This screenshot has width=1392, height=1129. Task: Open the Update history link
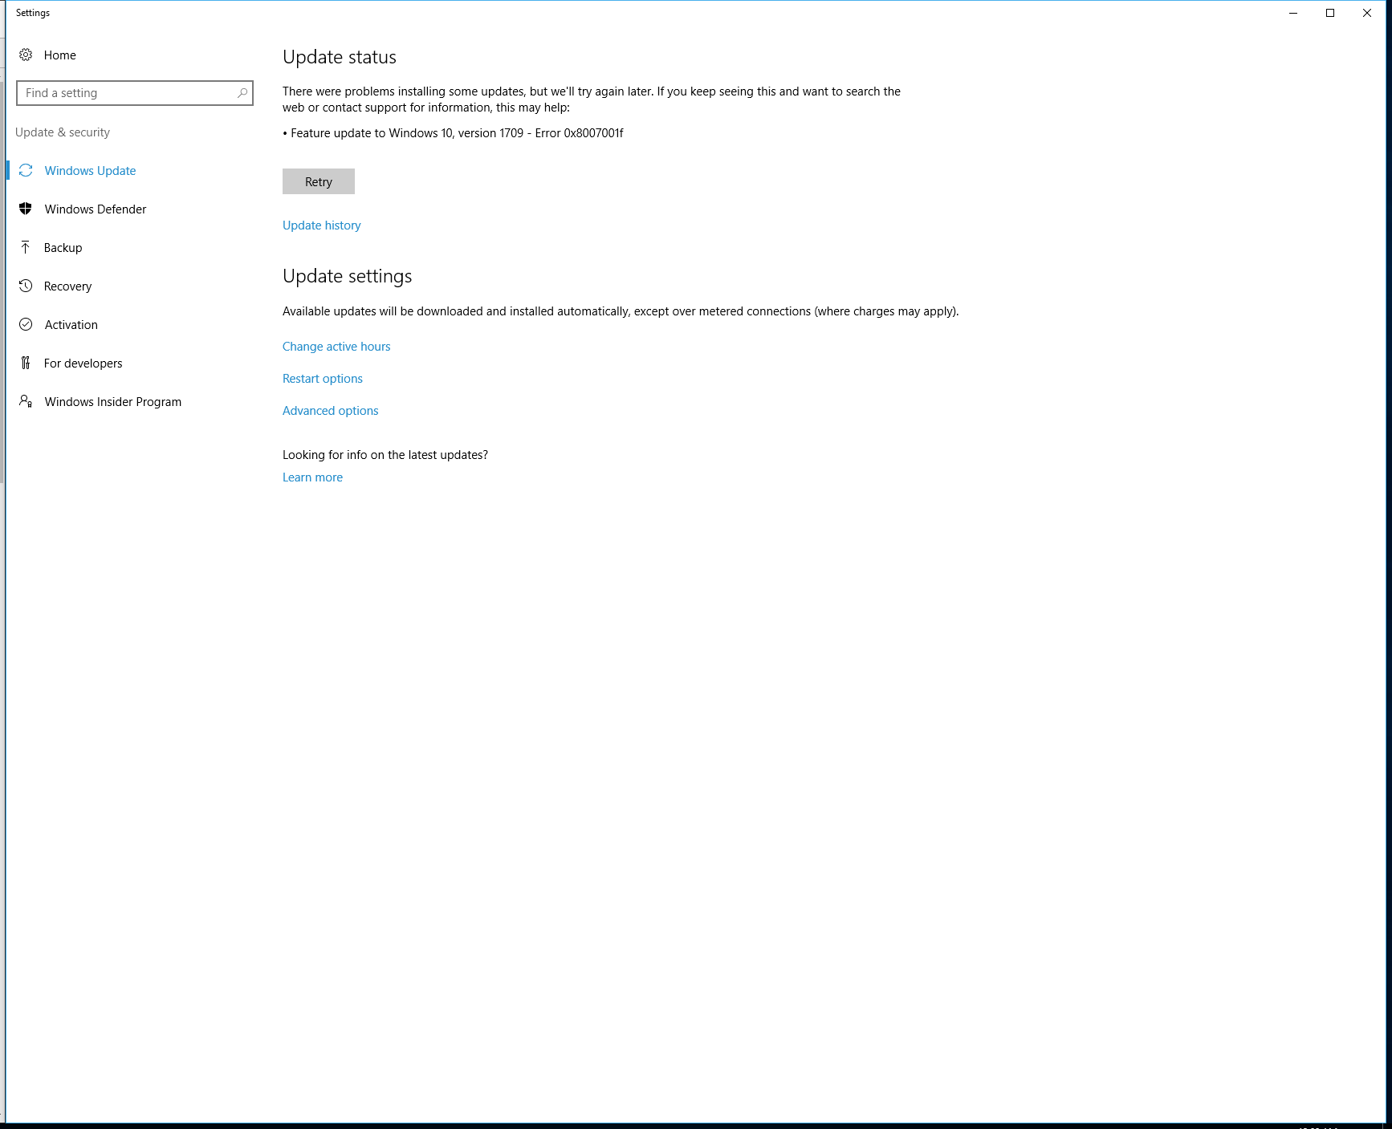[x=322, y=225]
